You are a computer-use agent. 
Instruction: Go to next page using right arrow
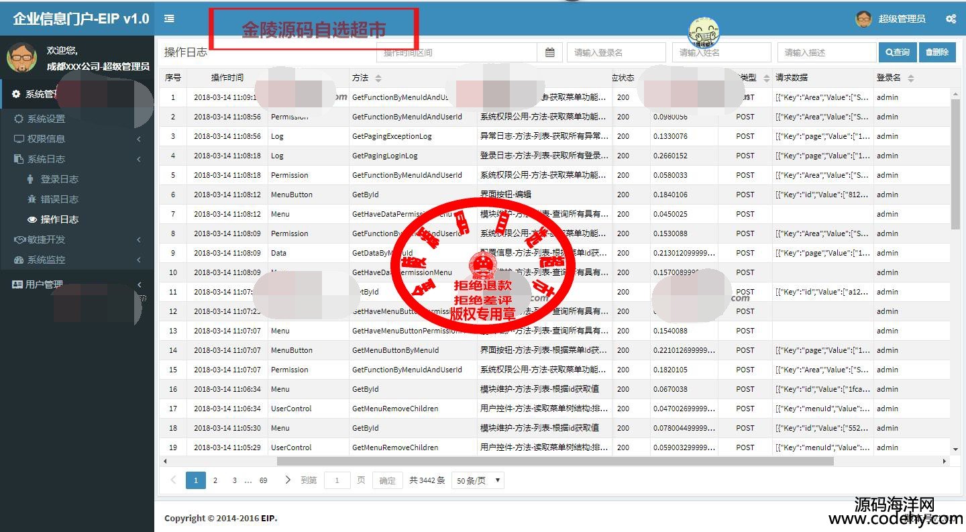pos(288,480)
